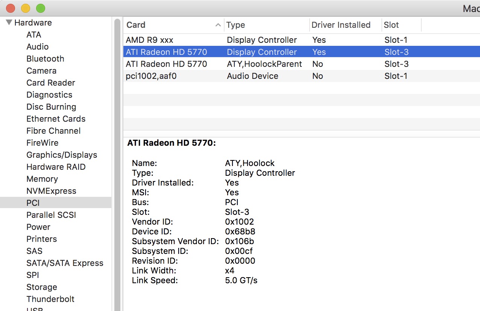Open the Memory section
This screenshot has width=480, height=311.
42,179
